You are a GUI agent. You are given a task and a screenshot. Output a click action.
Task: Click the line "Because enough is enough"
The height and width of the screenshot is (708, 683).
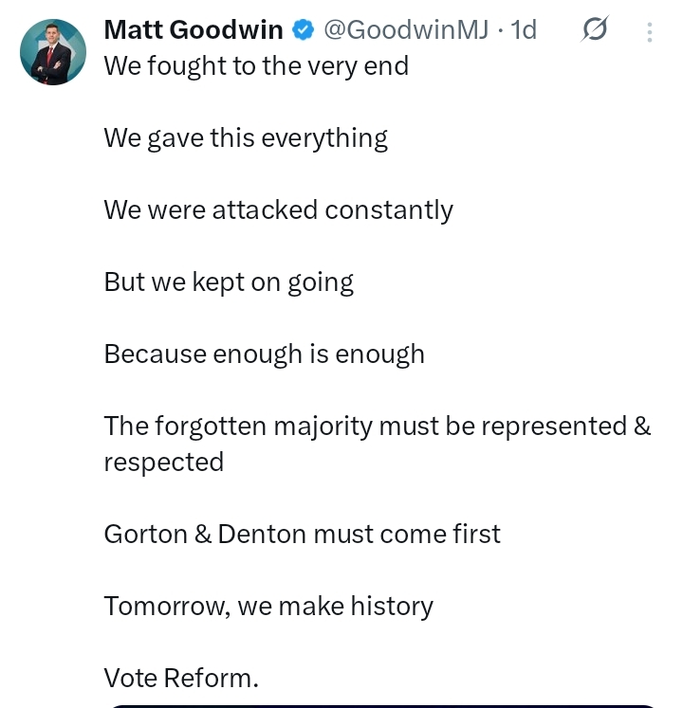coord(264,354)
